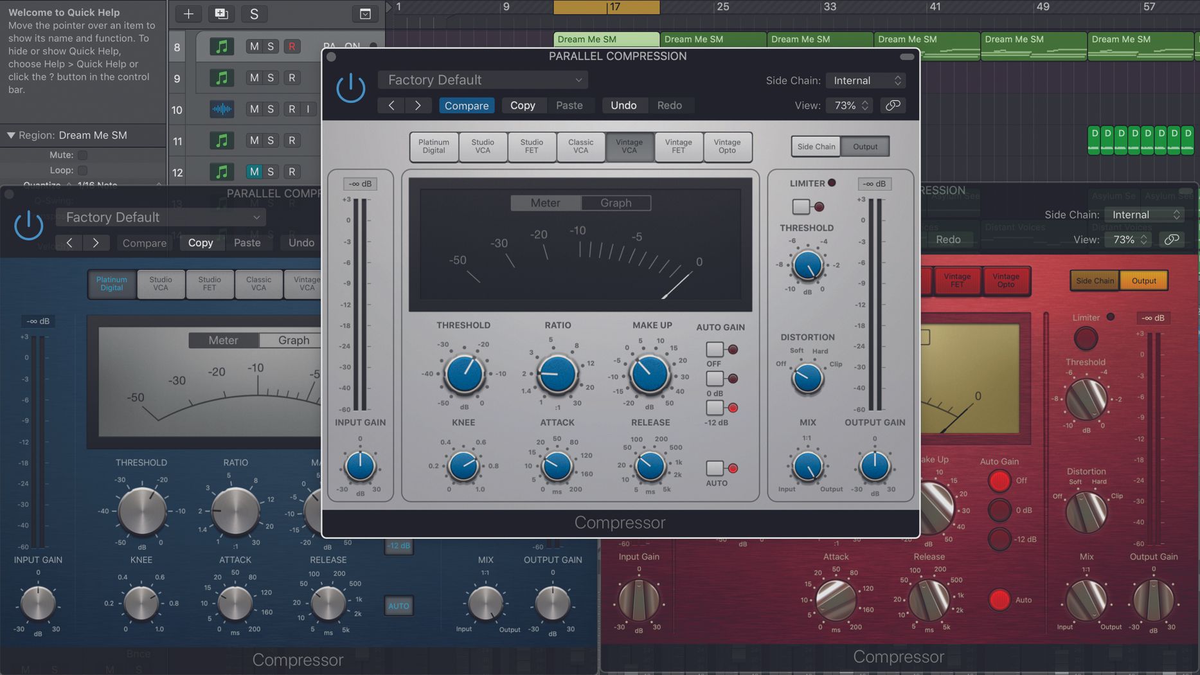Click Ratio knob in front Compressor
Image resolution: width=1200 pixels, height=675 pixels.
tap(557, 374)
